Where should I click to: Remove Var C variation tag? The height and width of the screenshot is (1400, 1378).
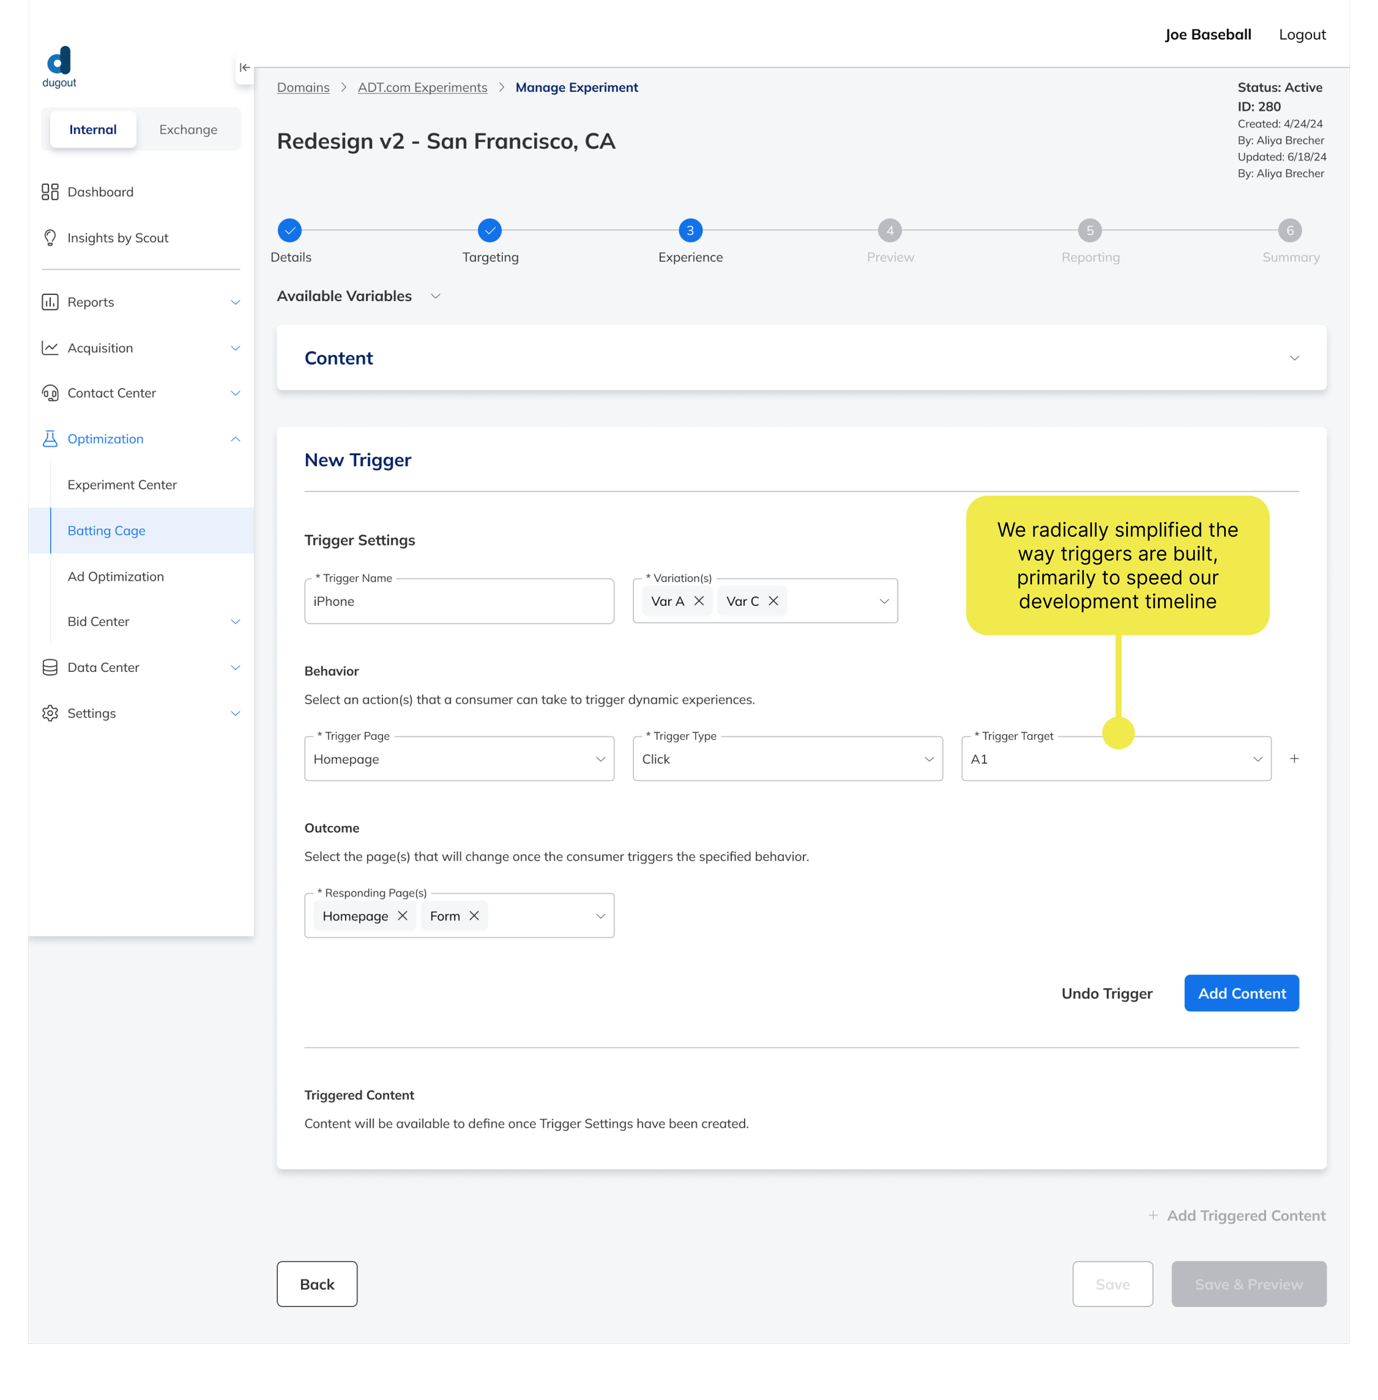point(773,601)
